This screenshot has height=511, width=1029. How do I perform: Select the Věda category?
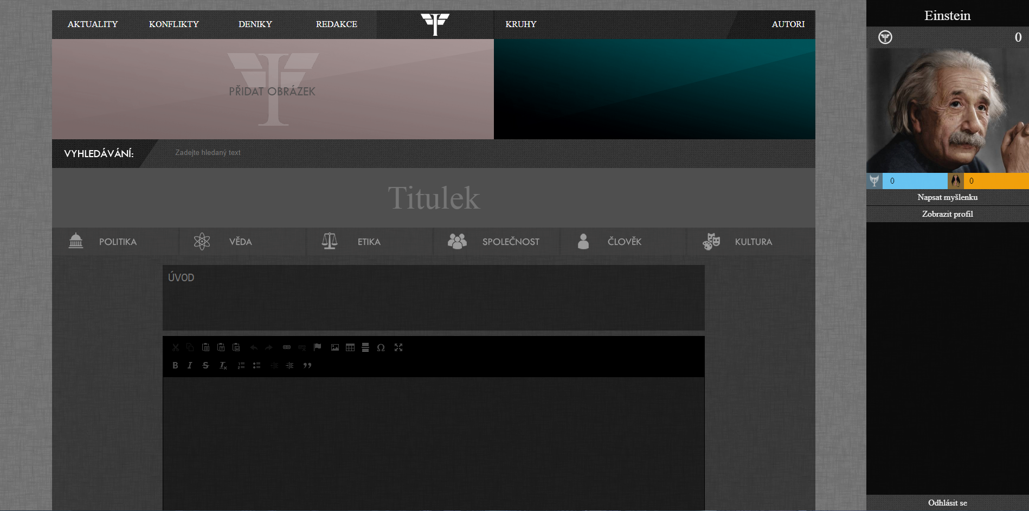240,242
